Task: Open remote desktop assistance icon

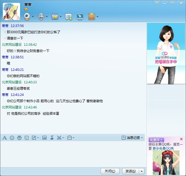Action: point(80,17)
